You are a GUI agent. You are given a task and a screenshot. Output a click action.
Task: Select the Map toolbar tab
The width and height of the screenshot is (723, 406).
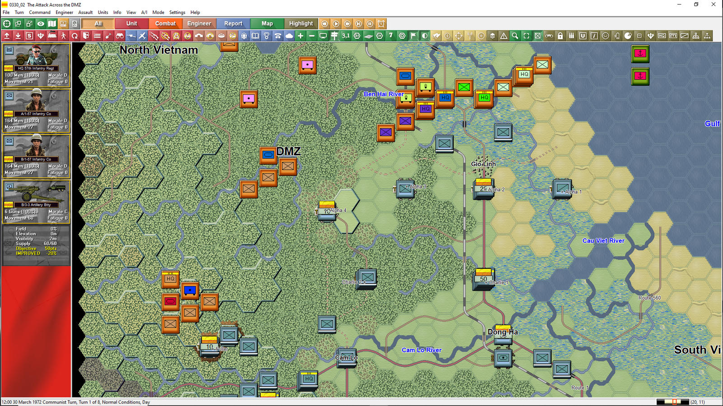click(x=267, y=23)
